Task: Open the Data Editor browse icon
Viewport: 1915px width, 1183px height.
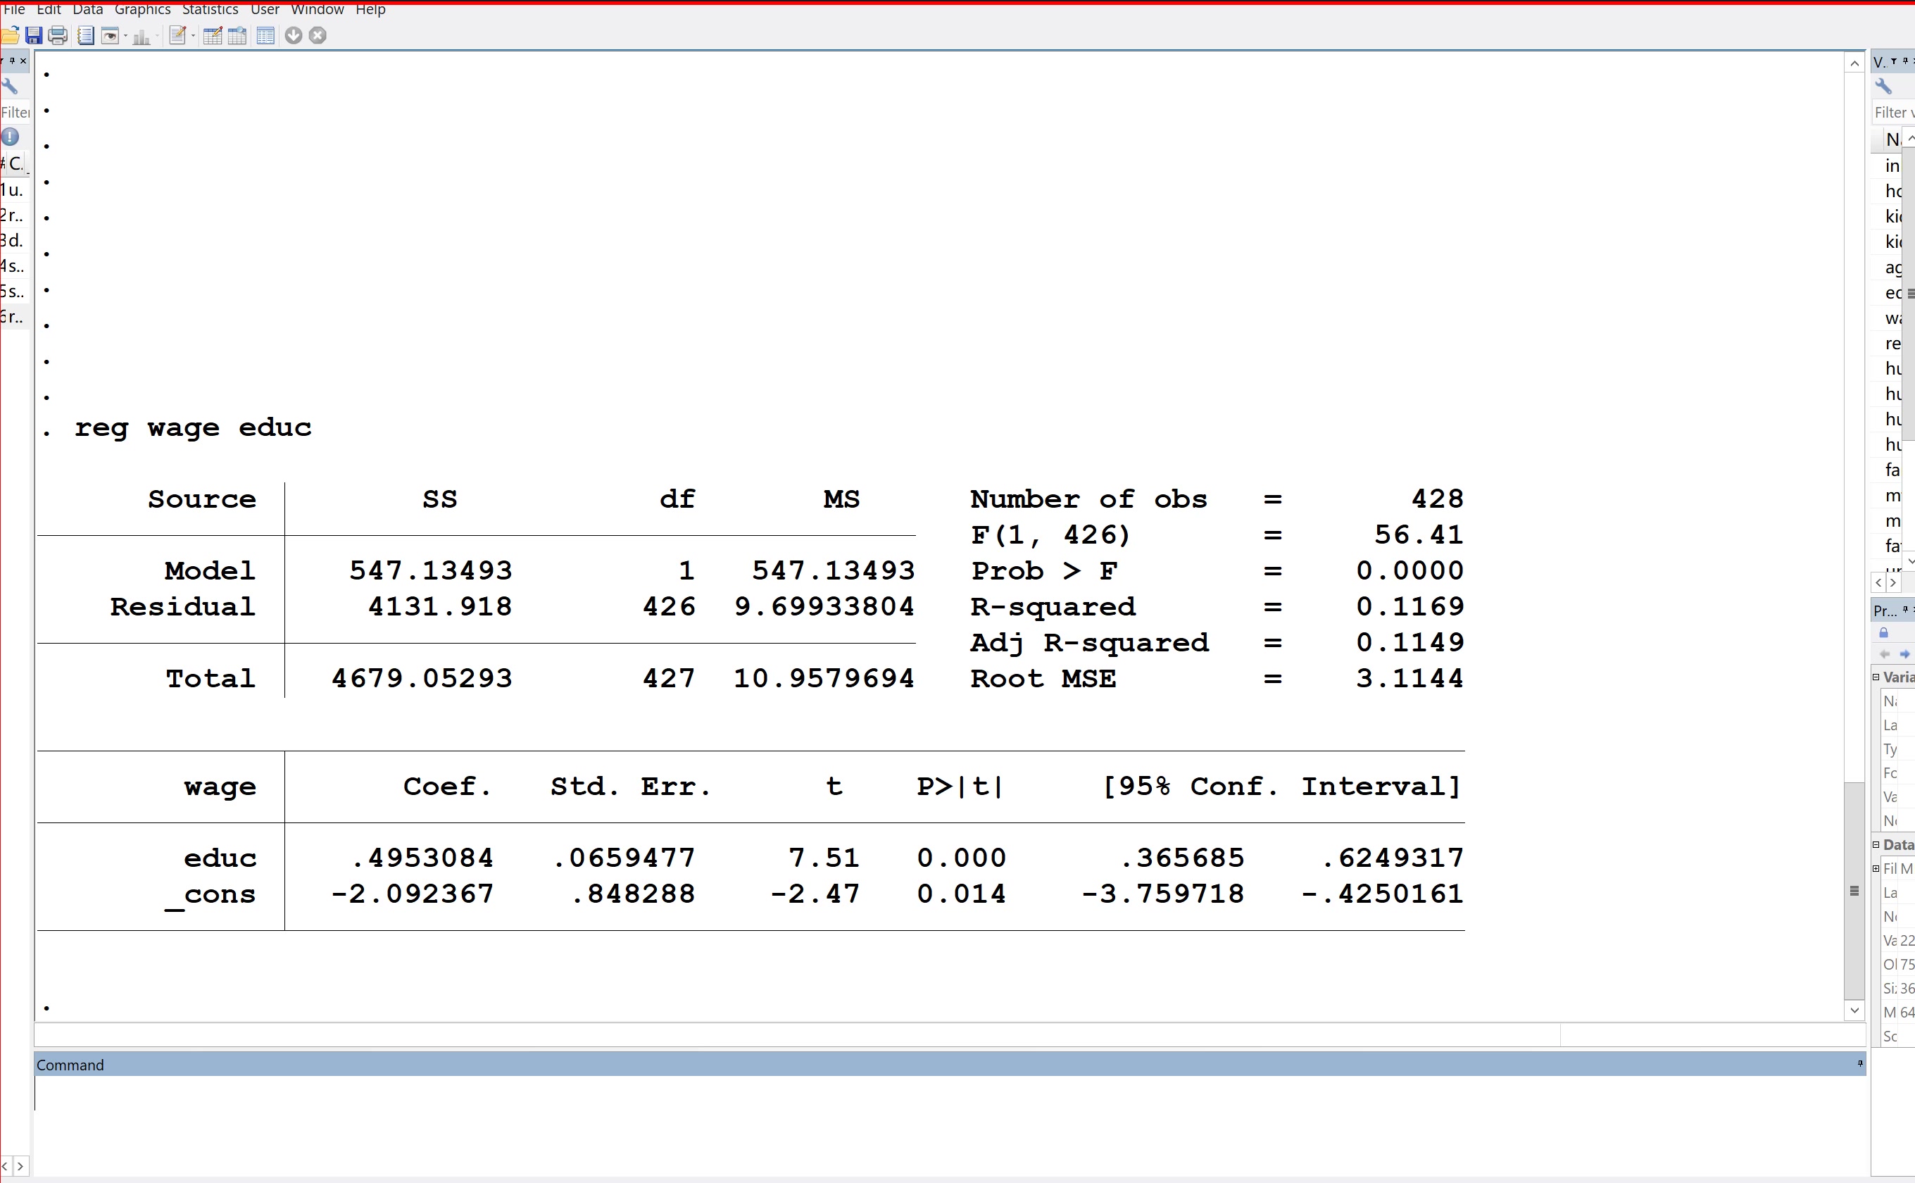Action: coord(237,35)
